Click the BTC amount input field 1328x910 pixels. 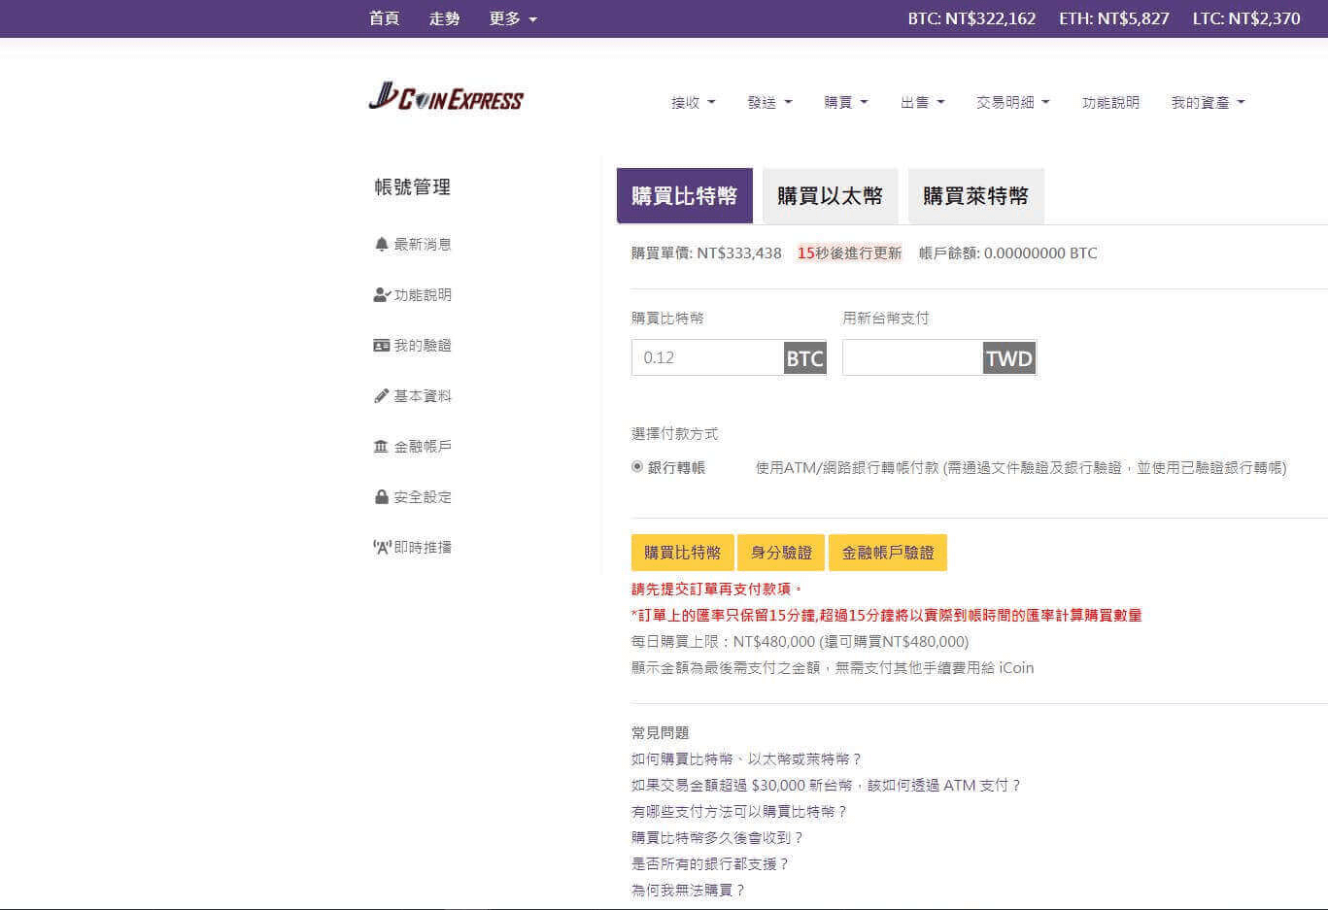[x=707, y=357]
